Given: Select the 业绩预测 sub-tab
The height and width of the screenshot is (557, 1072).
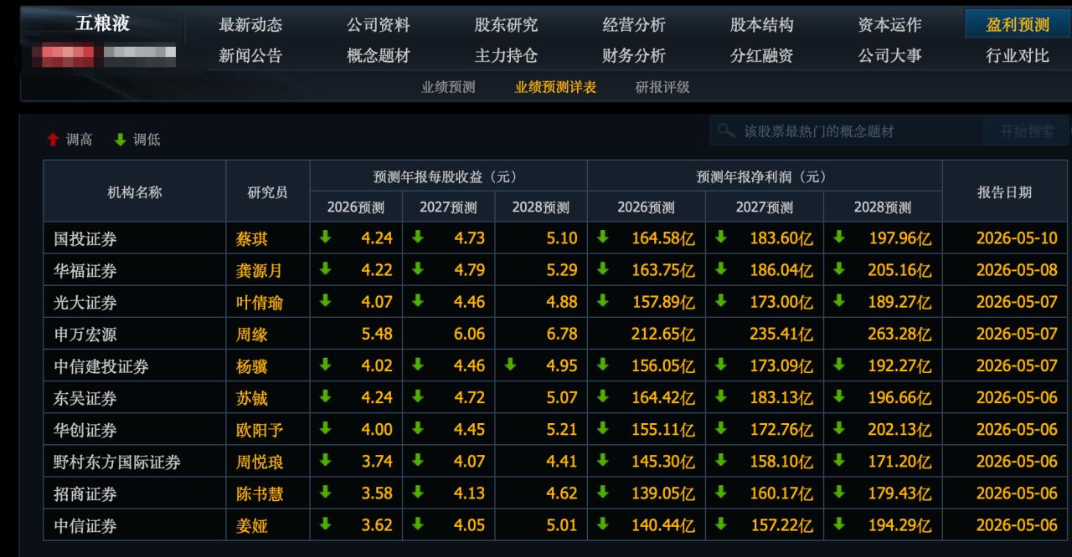Looking at the screenshot, I should (x=448, y=87).
